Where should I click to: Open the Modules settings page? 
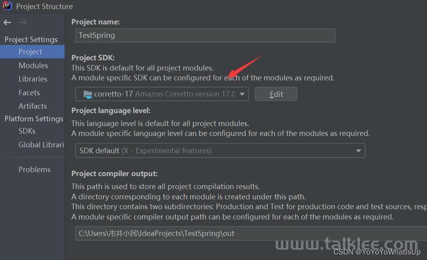coord(33,66)
